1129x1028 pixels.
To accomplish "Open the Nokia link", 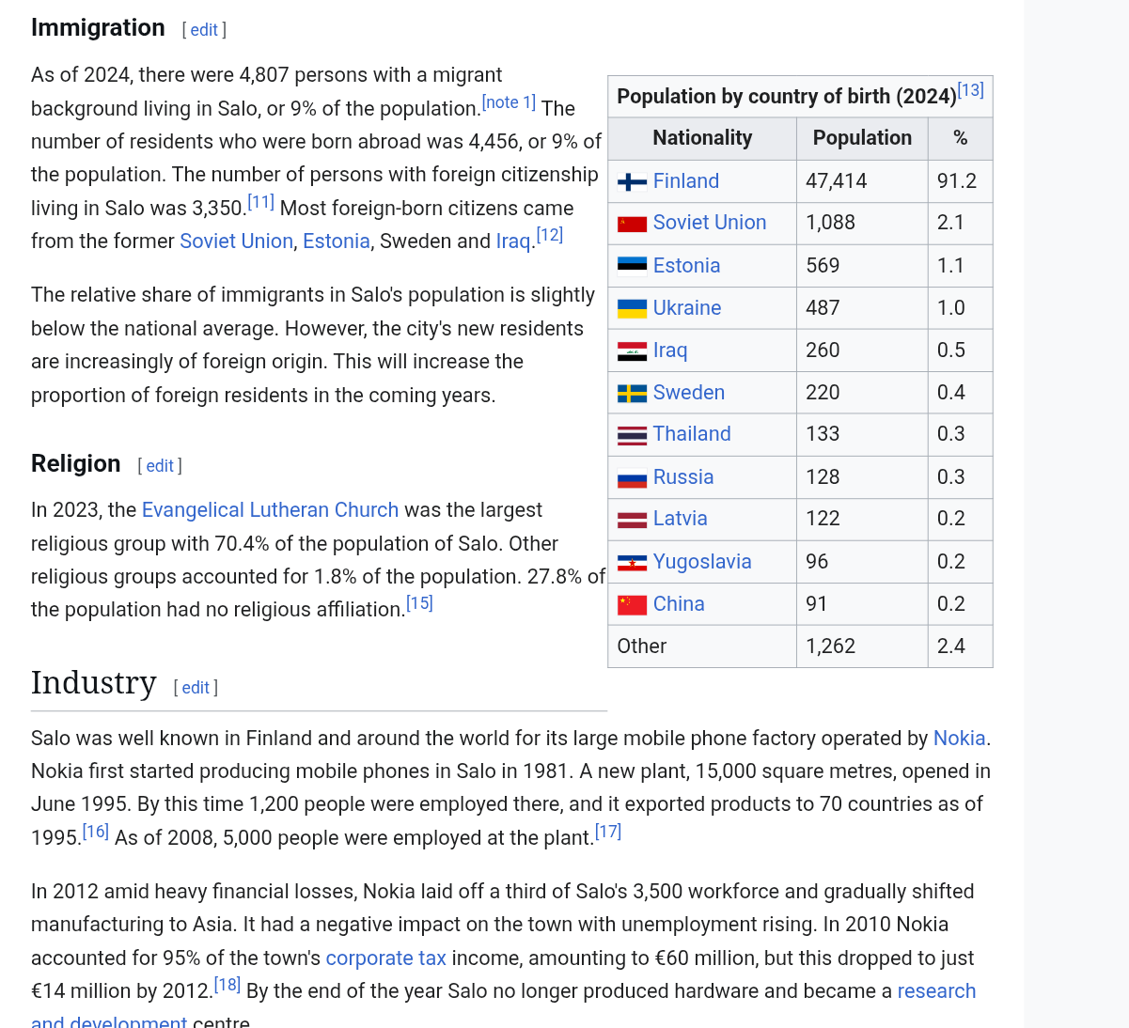I will pos(959,739).
